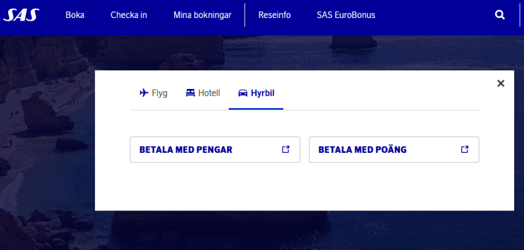Image resolution: width=524 pixels, height=250 pixels.
Task: Open the Reseinfo menu
Action: point(274,15)
